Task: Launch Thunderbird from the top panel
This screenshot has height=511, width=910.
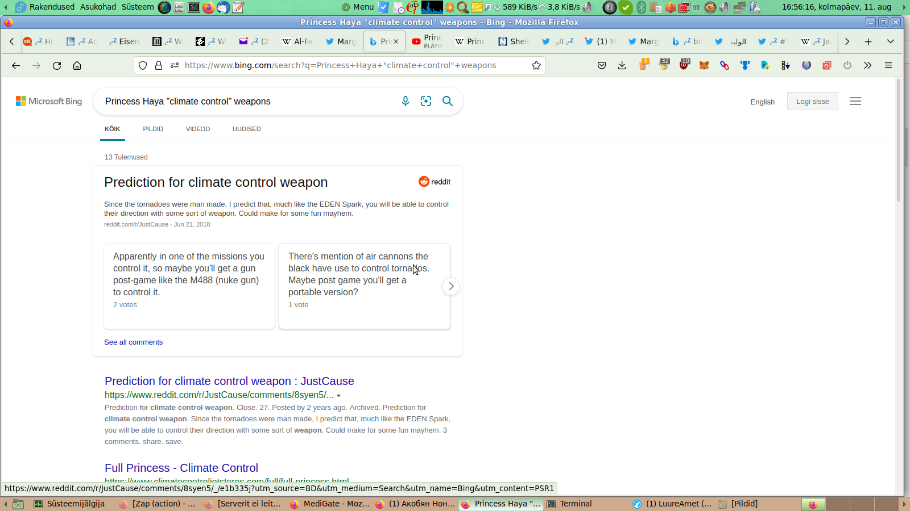Action: pyautogui.click(x=224, y=7)
